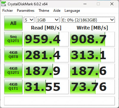Screen dimensions: 119x108
Task: Open the Aide menu
Action: click(57, 11)
